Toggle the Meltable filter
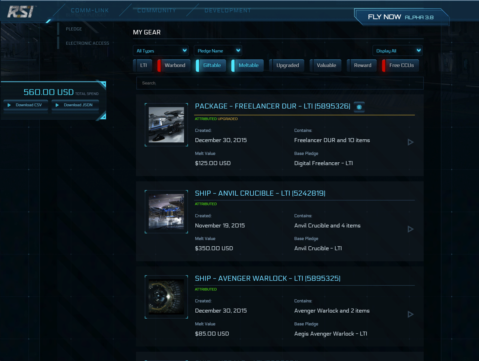This screenshot has width=479, height=361. [248, 65]
